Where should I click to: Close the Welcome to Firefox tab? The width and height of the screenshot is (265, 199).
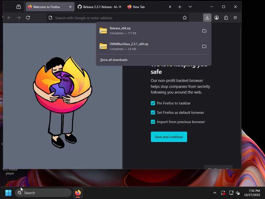[x=70, y=7]
